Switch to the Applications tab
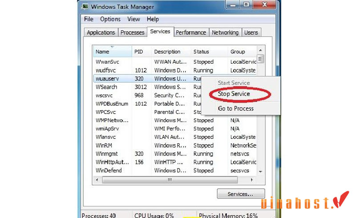 [101, 32]
